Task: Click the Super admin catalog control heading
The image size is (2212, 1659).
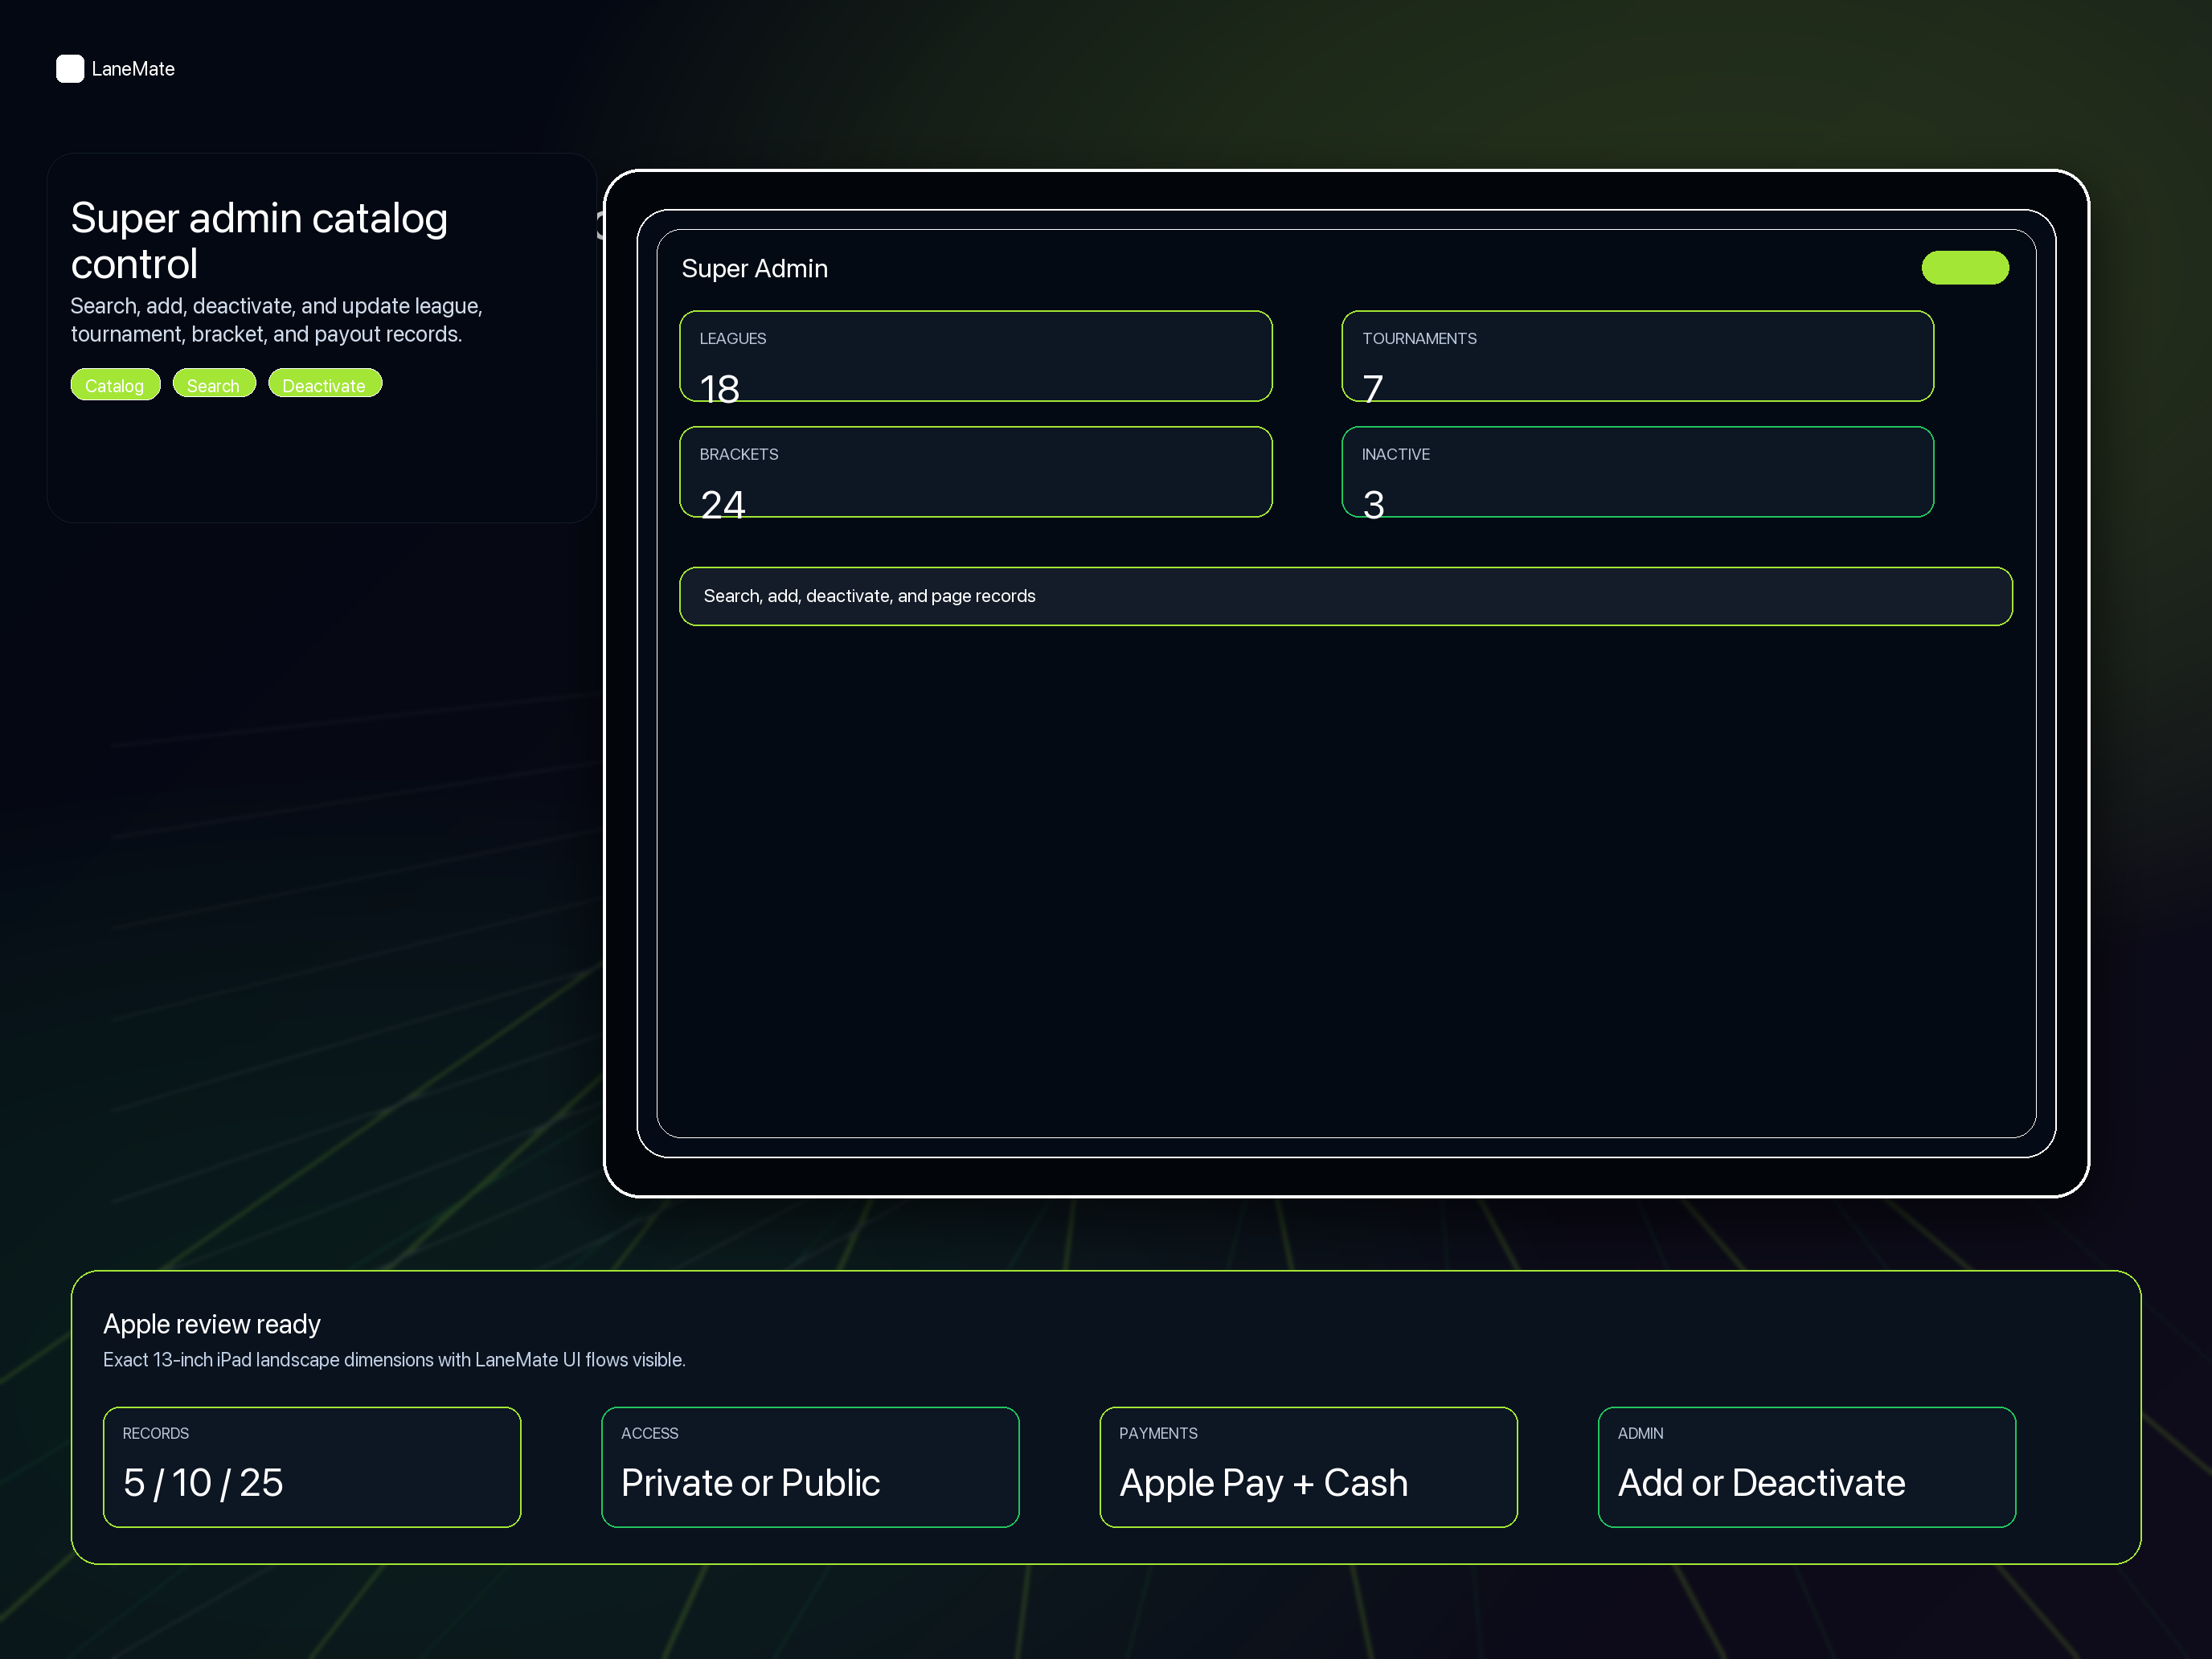Action: pyautogui.click(x=260, y=241)
